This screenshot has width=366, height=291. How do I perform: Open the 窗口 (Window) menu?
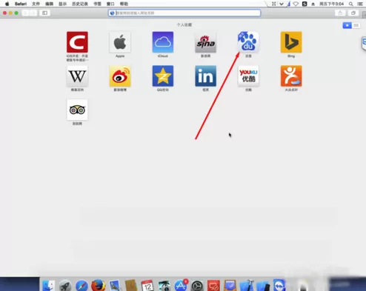[110, 4]
